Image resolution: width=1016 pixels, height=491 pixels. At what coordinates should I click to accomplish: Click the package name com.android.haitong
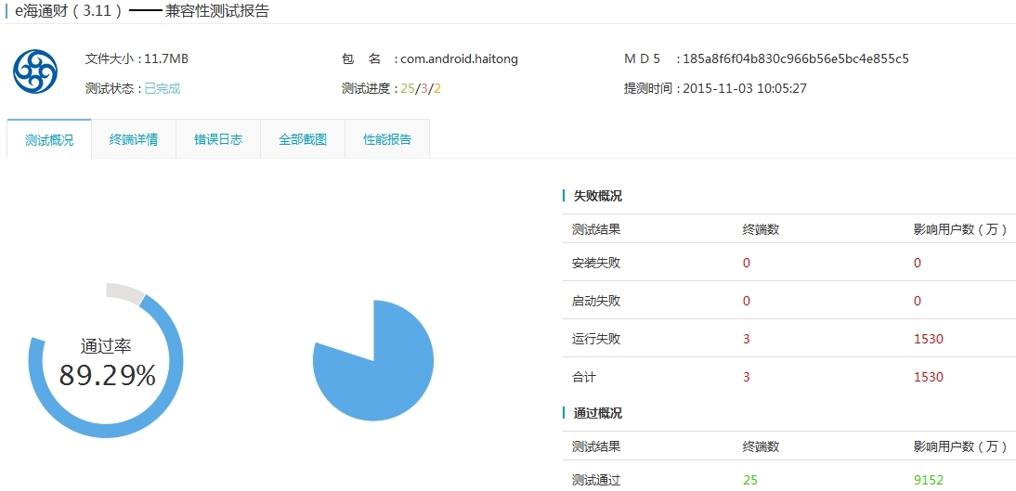459,58
